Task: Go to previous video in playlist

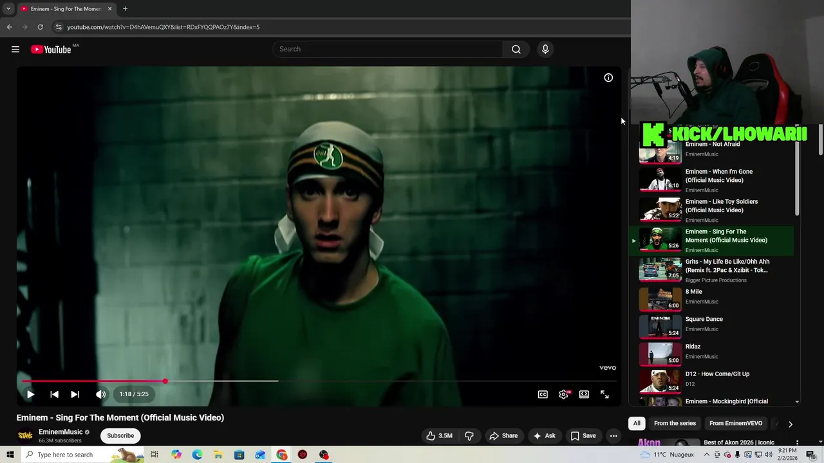Action: point(54,394)
